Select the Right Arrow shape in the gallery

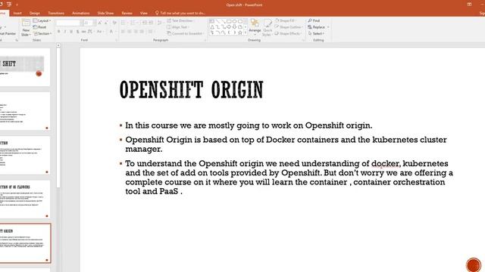click(229, 27)
